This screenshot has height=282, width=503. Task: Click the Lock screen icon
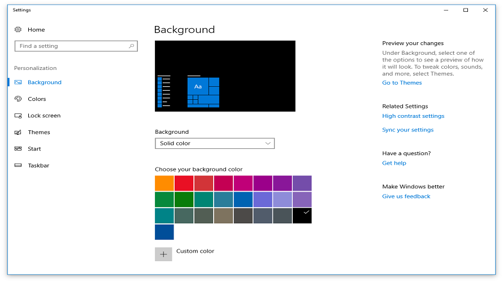18,116
